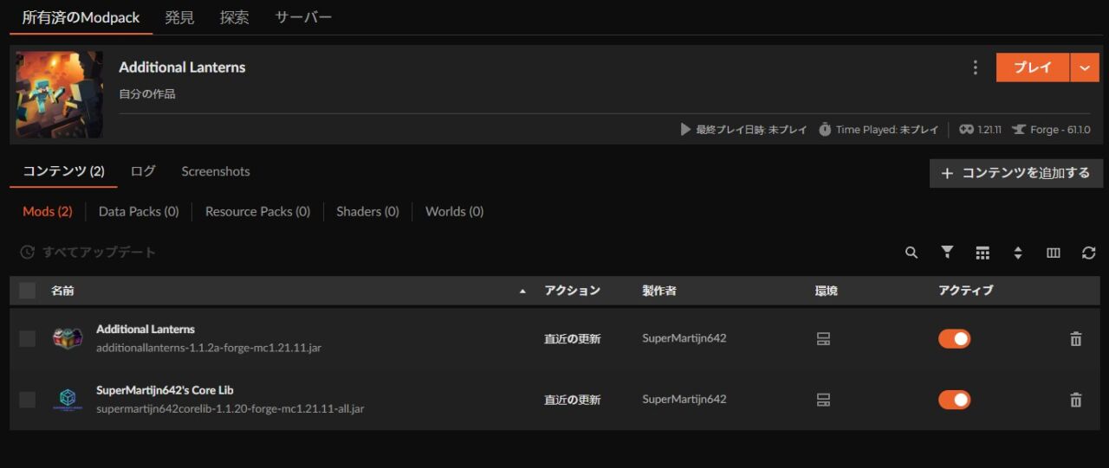This screenshot has height=468, width=1109.
Task: Tick the select-all checkbox in the table header
Action: [x=28, y=291]
